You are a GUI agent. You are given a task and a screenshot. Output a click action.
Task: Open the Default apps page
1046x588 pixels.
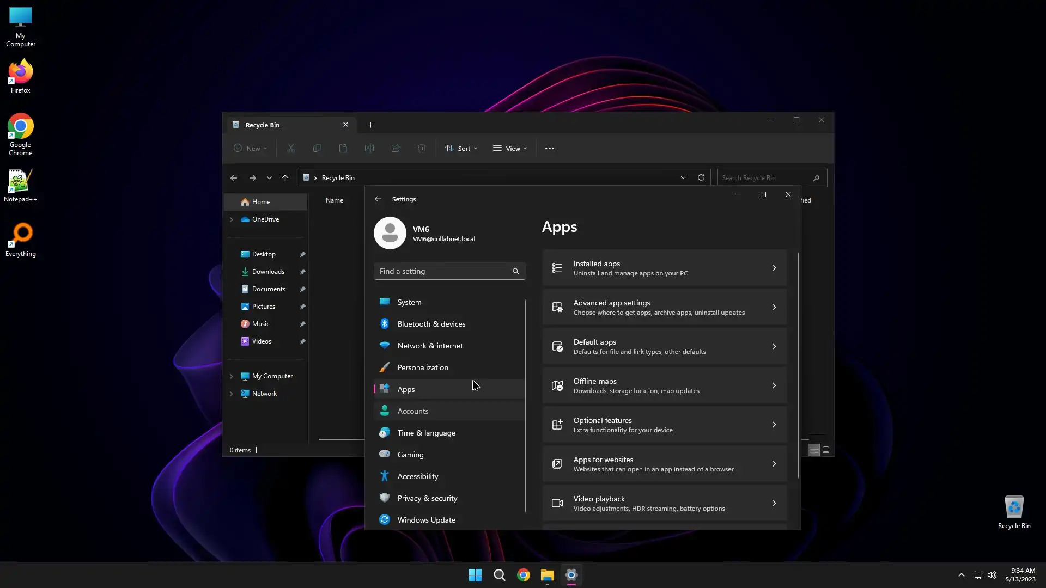tap(664, 346)
